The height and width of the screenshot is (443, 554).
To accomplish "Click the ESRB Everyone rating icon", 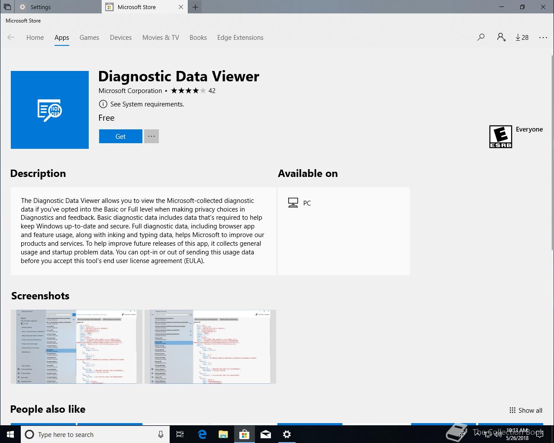I will pyautogui.click(x=501, y=137).
